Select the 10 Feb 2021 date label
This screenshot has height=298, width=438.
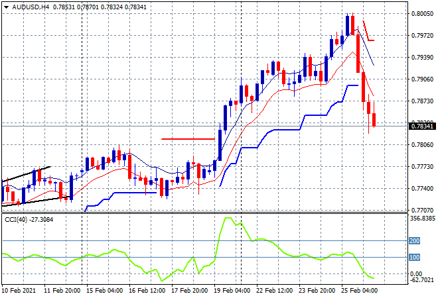[x=19, y=291]
